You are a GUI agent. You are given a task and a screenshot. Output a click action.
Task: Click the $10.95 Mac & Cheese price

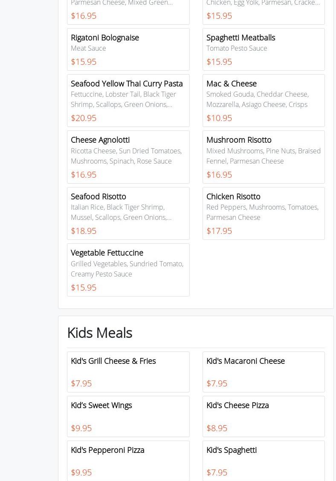coord(219,118)
